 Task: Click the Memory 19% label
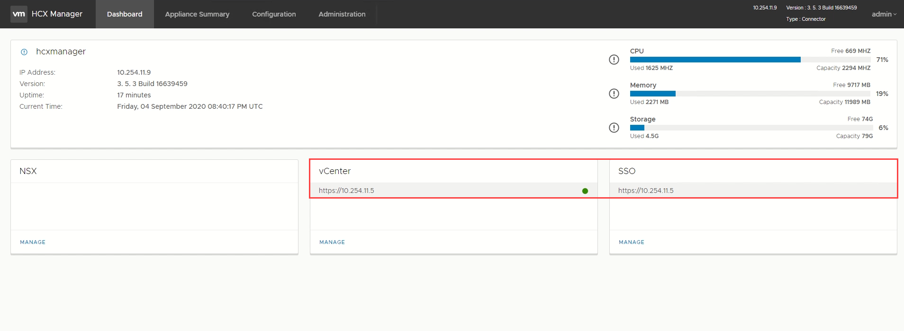click(882, 94)
